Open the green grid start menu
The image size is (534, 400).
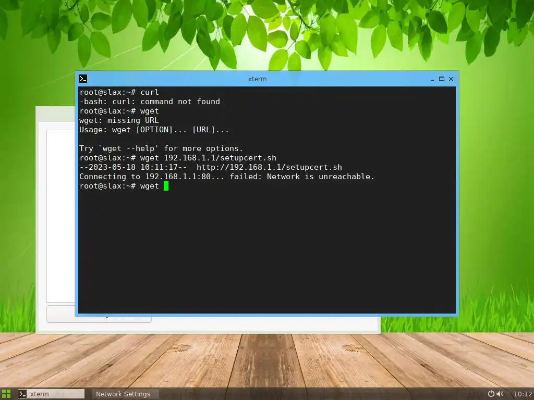coord(6,394)
